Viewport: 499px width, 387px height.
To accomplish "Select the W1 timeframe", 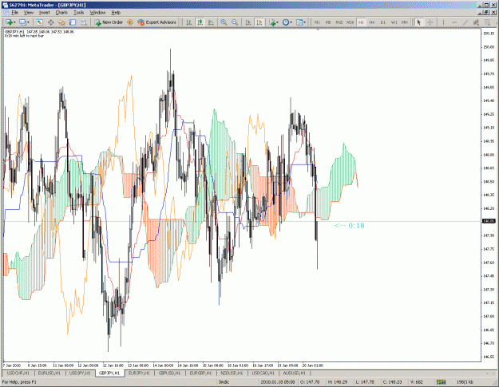I will (x=394, y=22).
